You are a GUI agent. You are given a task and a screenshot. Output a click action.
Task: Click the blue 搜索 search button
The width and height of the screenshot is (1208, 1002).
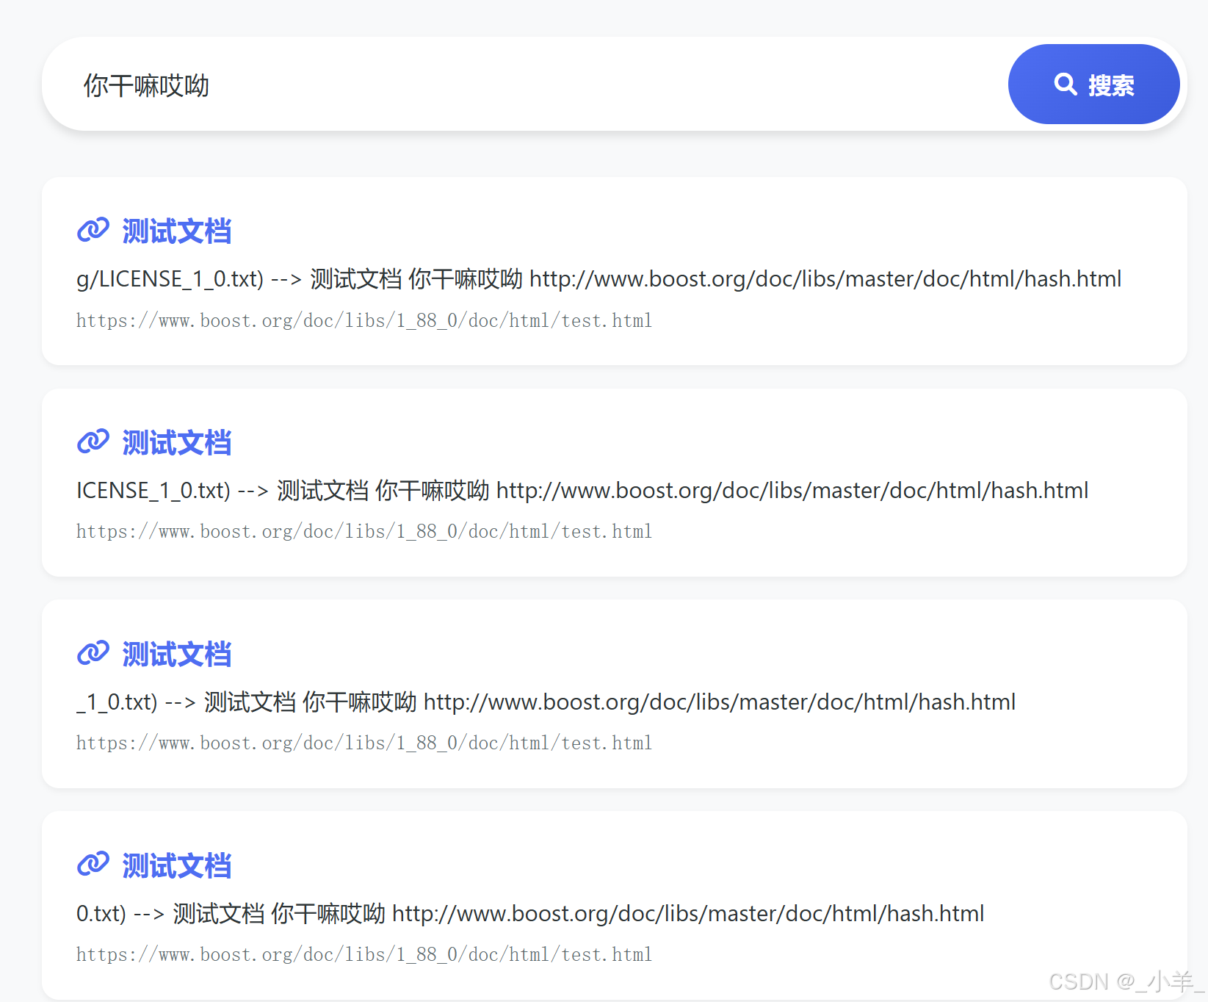pos(1093,84)
